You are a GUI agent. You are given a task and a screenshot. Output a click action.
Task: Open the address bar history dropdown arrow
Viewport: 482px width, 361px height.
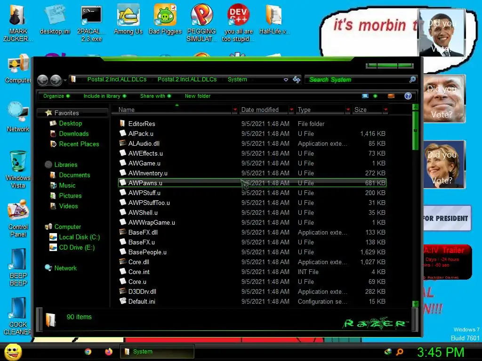click(286, 80)
